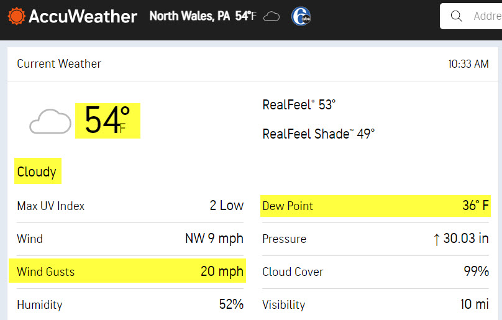Viewport: 502px width, 320px height.
Task: Click the Current Weather heading
Action: (59, 64)
